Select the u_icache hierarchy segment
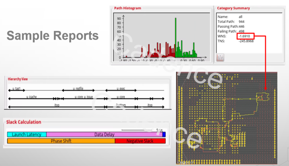Screen dimensions: 289x166 pos(32,99)
